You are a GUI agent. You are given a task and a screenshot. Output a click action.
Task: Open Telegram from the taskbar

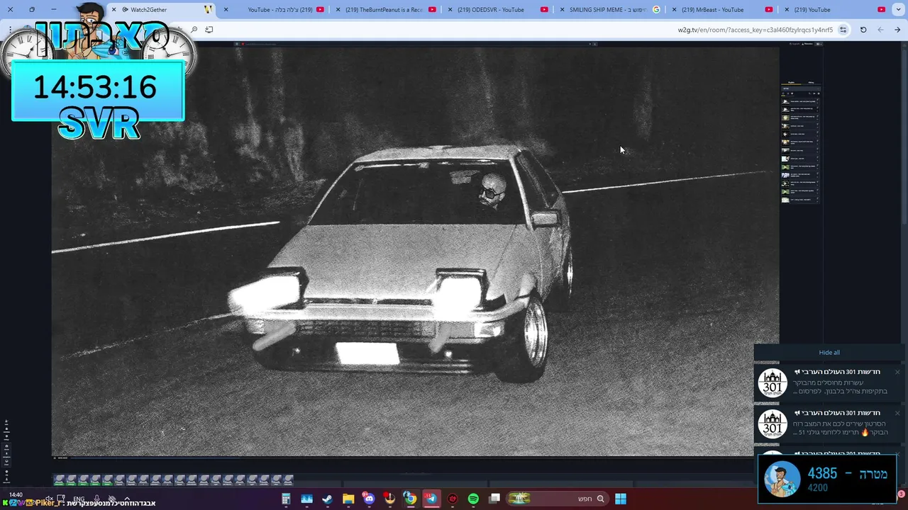431,499
